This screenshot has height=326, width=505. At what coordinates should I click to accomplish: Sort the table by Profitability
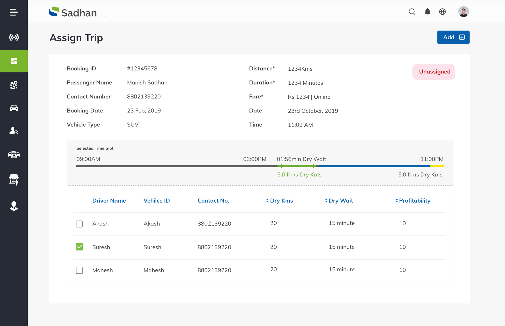point(413,201)
